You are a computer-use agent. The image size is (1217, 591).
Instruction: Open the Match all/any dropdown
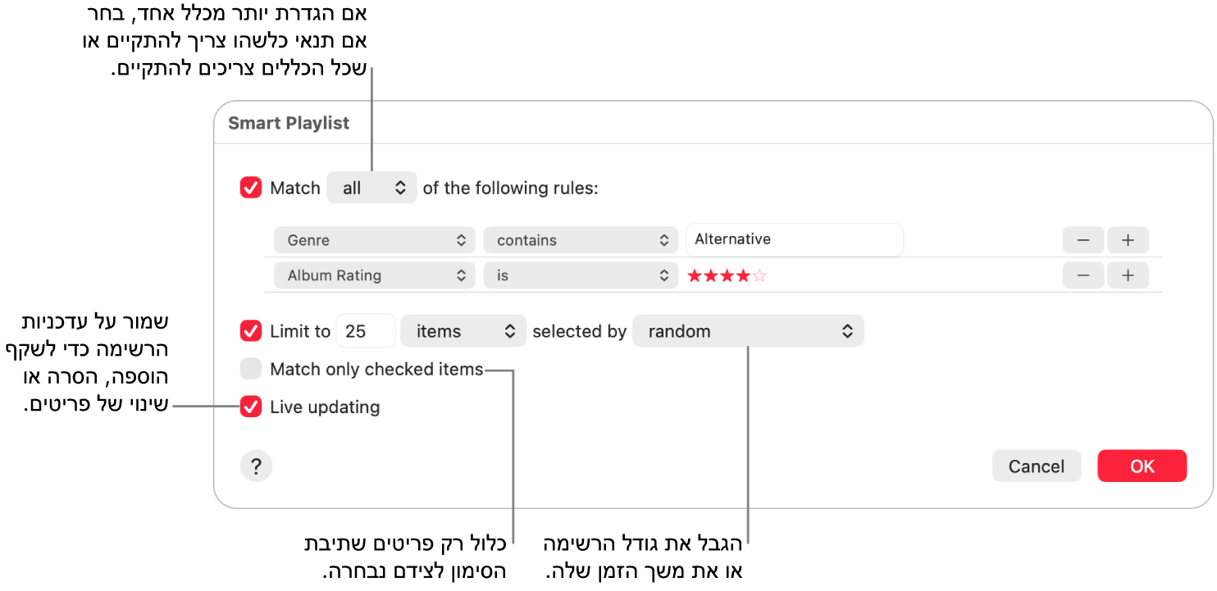pos(371,188)
